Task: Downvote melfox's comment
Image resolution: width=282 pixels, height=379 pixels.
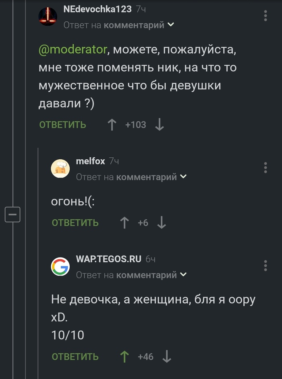Action: [x=162, y=222]
